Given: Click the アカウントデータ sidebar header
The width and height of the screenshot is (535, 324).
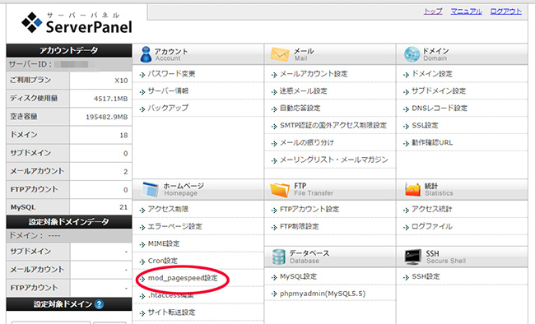Looking at the screenshot, I should (x=69, y=50).
